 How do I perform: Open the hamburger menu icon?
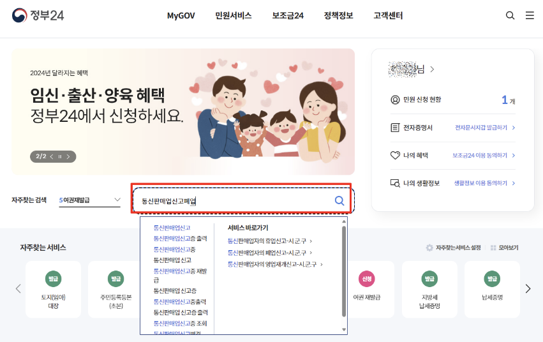pyautogui.click(x=530, y=15)
